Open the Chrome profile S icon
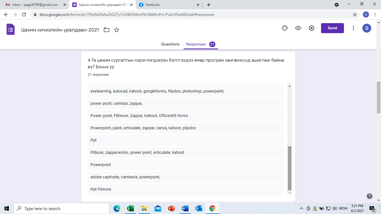 (366, 14)
